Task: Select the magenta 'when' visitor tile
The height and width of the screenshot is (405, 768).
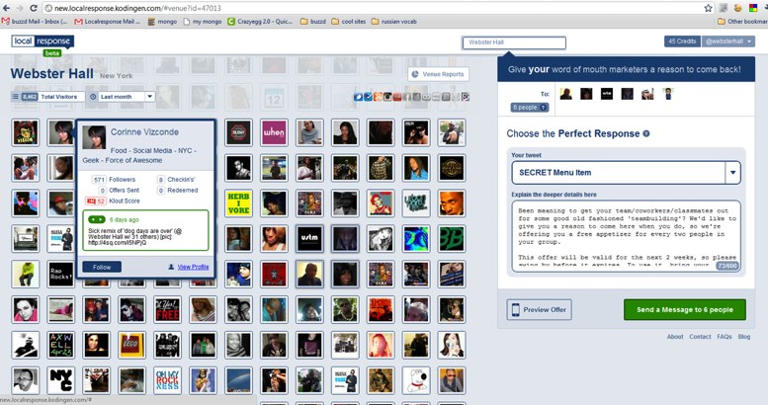Action: click(274, 132)
